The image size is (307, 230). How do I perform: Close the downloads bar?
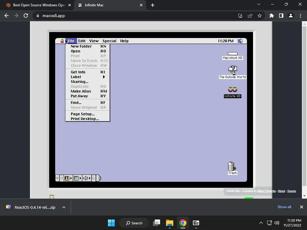point(302,207)
